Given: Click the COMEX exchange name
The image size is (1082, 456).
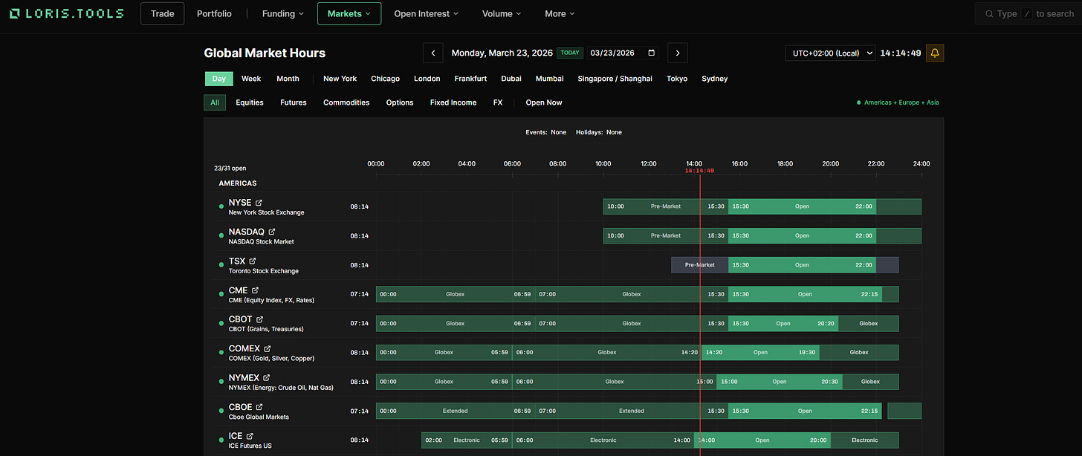Looking at the screenshot, I should click(244, 348).
